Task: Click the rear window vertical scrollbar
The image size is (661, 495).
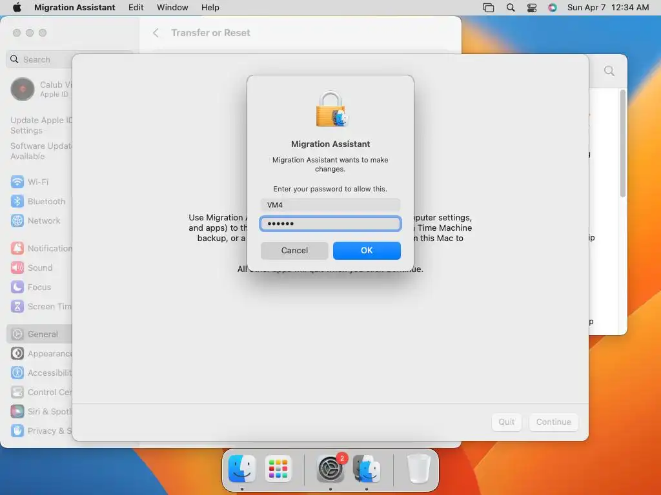Action: [623, 143]
